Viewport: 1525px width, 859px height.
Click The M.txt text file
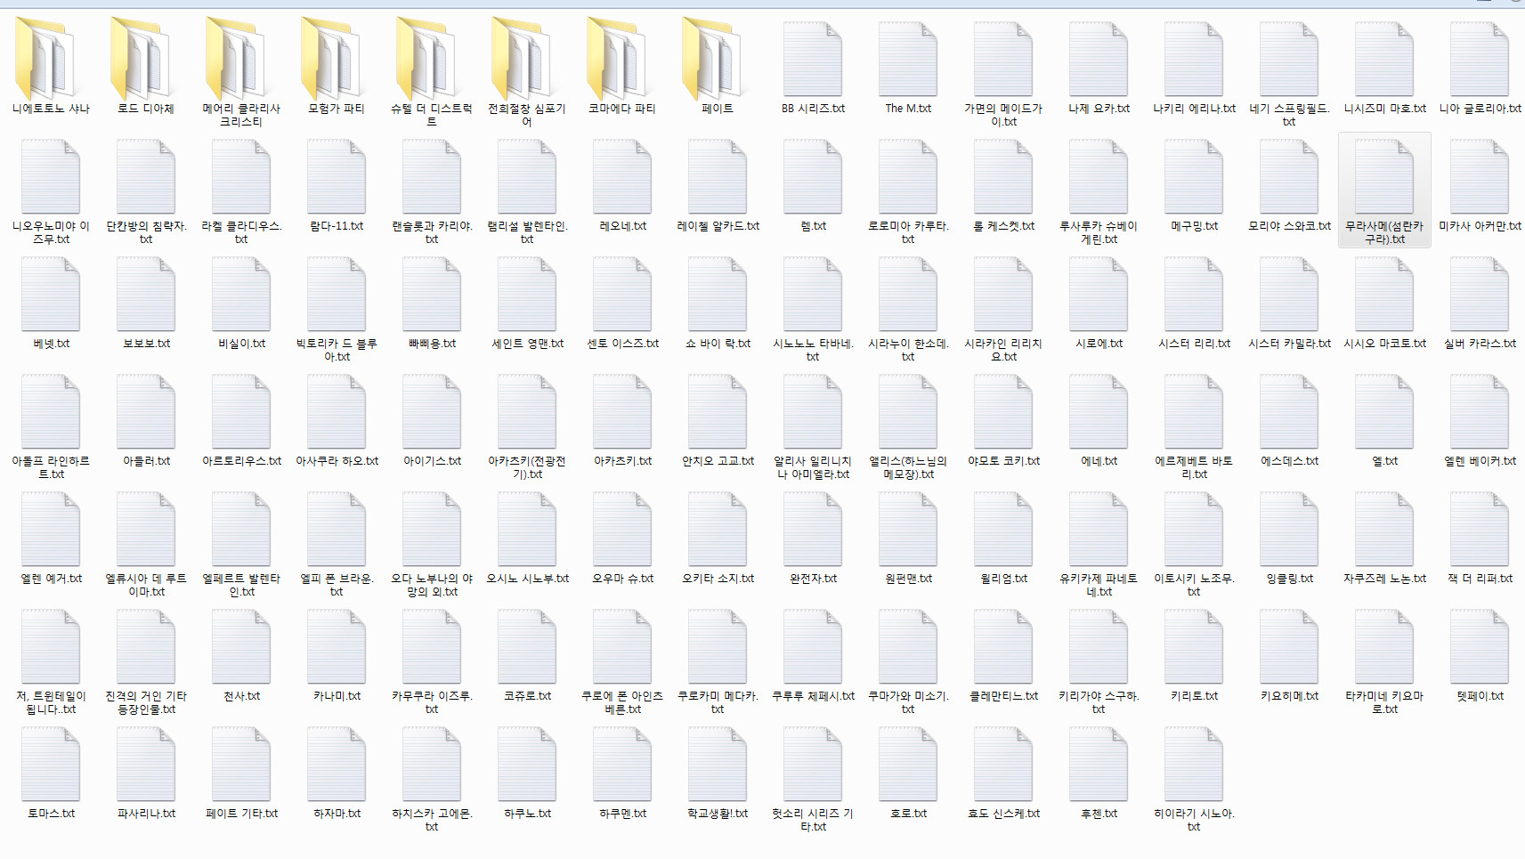[908, 62]
